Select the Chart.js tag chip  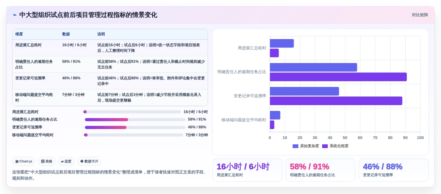(x=24, y=161)
